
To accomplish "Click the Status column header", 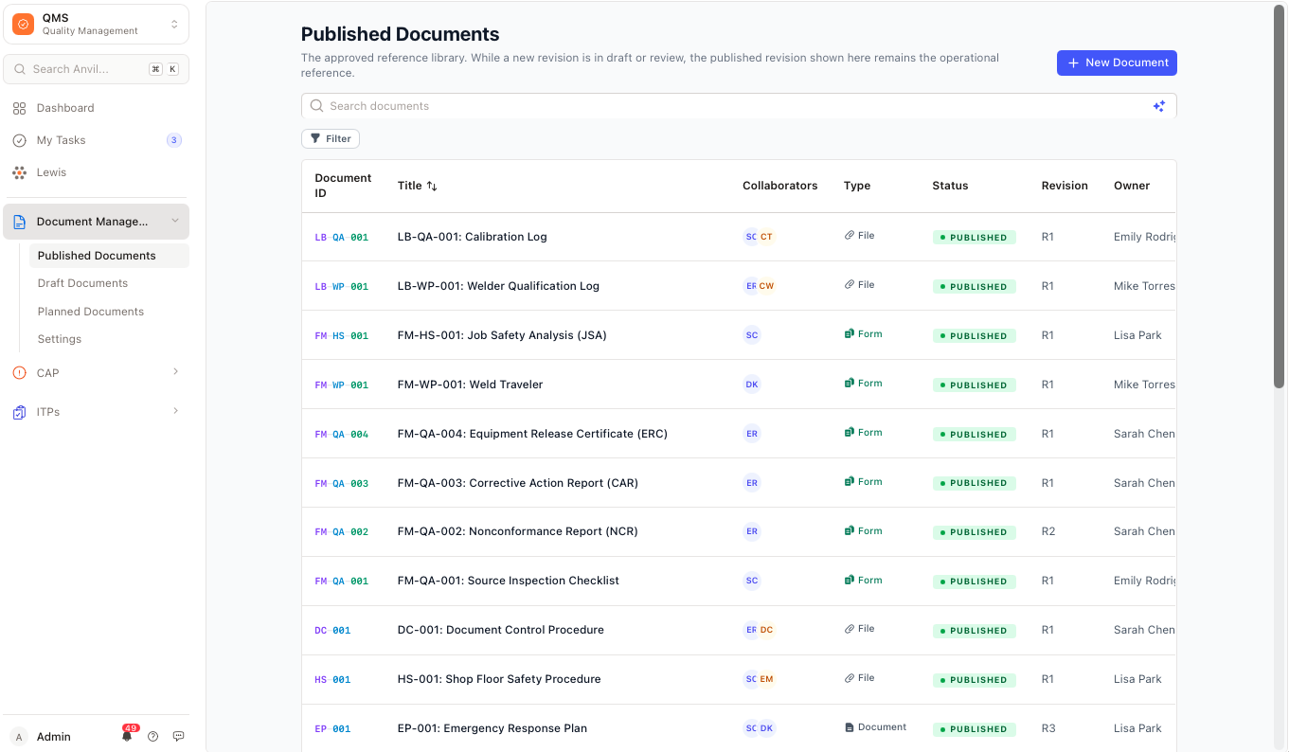I will (950, 186).
